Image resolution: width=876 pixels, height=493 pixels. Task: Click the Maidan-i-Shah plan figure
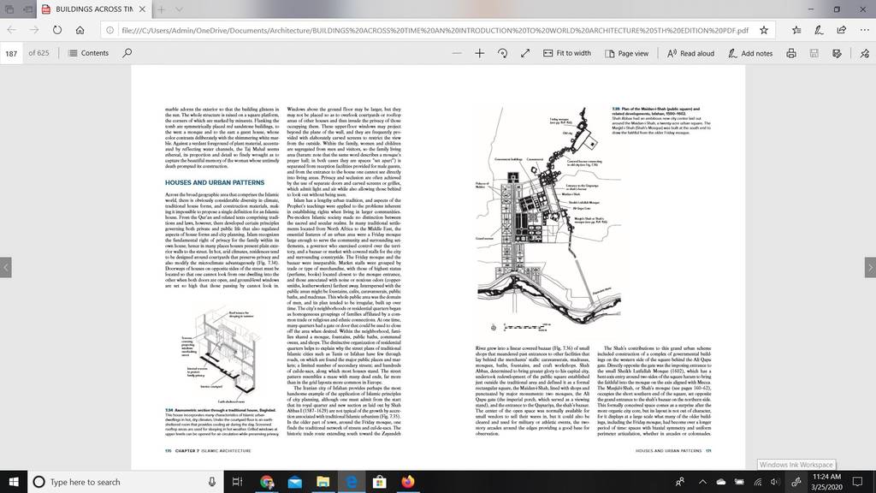pos(548,219)
